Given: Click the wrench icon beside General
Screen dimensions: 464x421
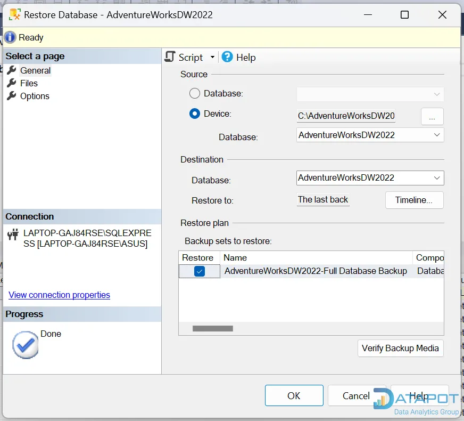Looking at the screenshot, I should click(x=12, y=70).
